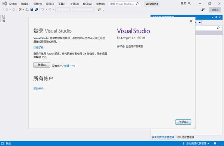Click the new project toolbar icon
The image size is (224, 146).
click(20, 10)
